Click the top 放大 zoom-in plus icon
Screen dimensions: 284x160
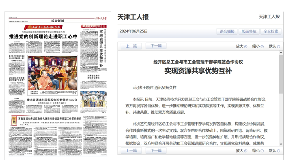tap(245, 47)
